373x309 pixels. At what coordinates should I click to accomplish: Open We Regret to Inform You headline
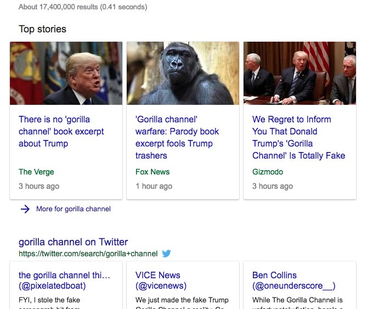[298, 137]
